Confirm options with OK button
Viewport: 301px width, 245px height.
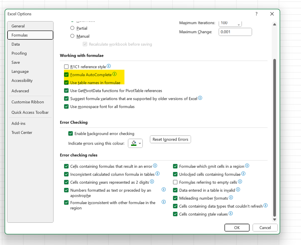click(x=237, y=228)
